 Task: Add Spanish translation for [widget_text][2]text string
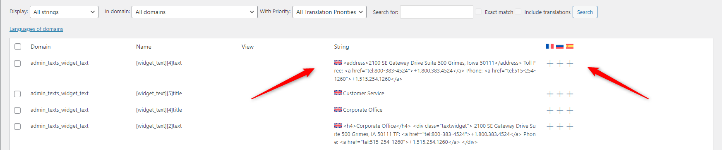pyautogui.click(x=570, y=127)
